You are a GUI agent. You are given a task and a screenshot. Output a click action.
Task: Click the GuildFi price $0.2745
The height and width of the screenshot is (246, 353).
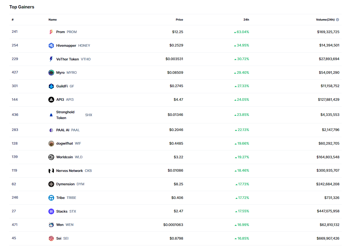pos(176,86)
